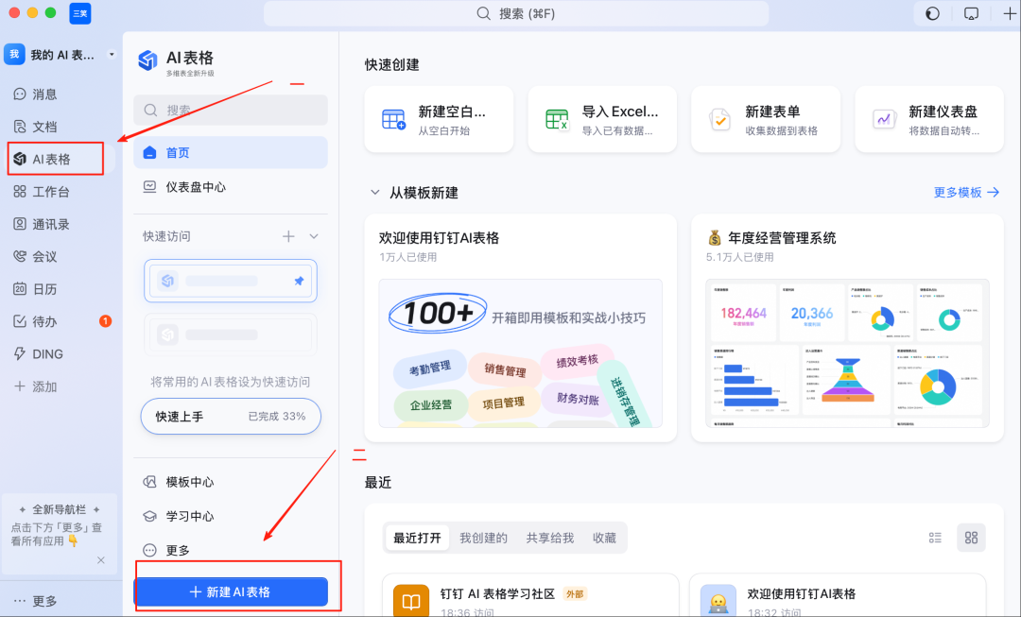
Task: Focus the top 搜索 (⌘F) search bar
Action: (516, 13)
